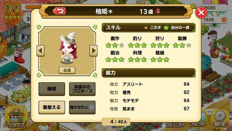Viewport: 232px width, 131px height.
Task: Show previous character with left arrow
Action: [41, 51]
